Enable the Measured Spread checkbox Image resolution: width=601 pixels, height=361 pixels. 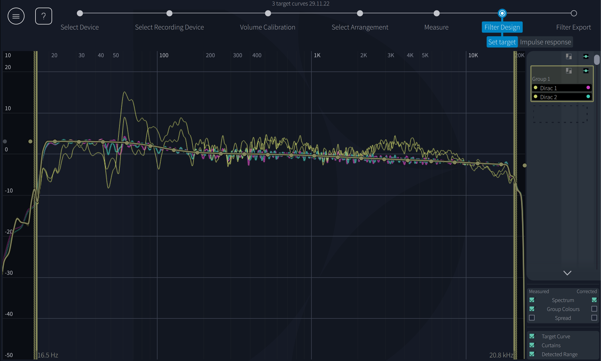[532, 318]
